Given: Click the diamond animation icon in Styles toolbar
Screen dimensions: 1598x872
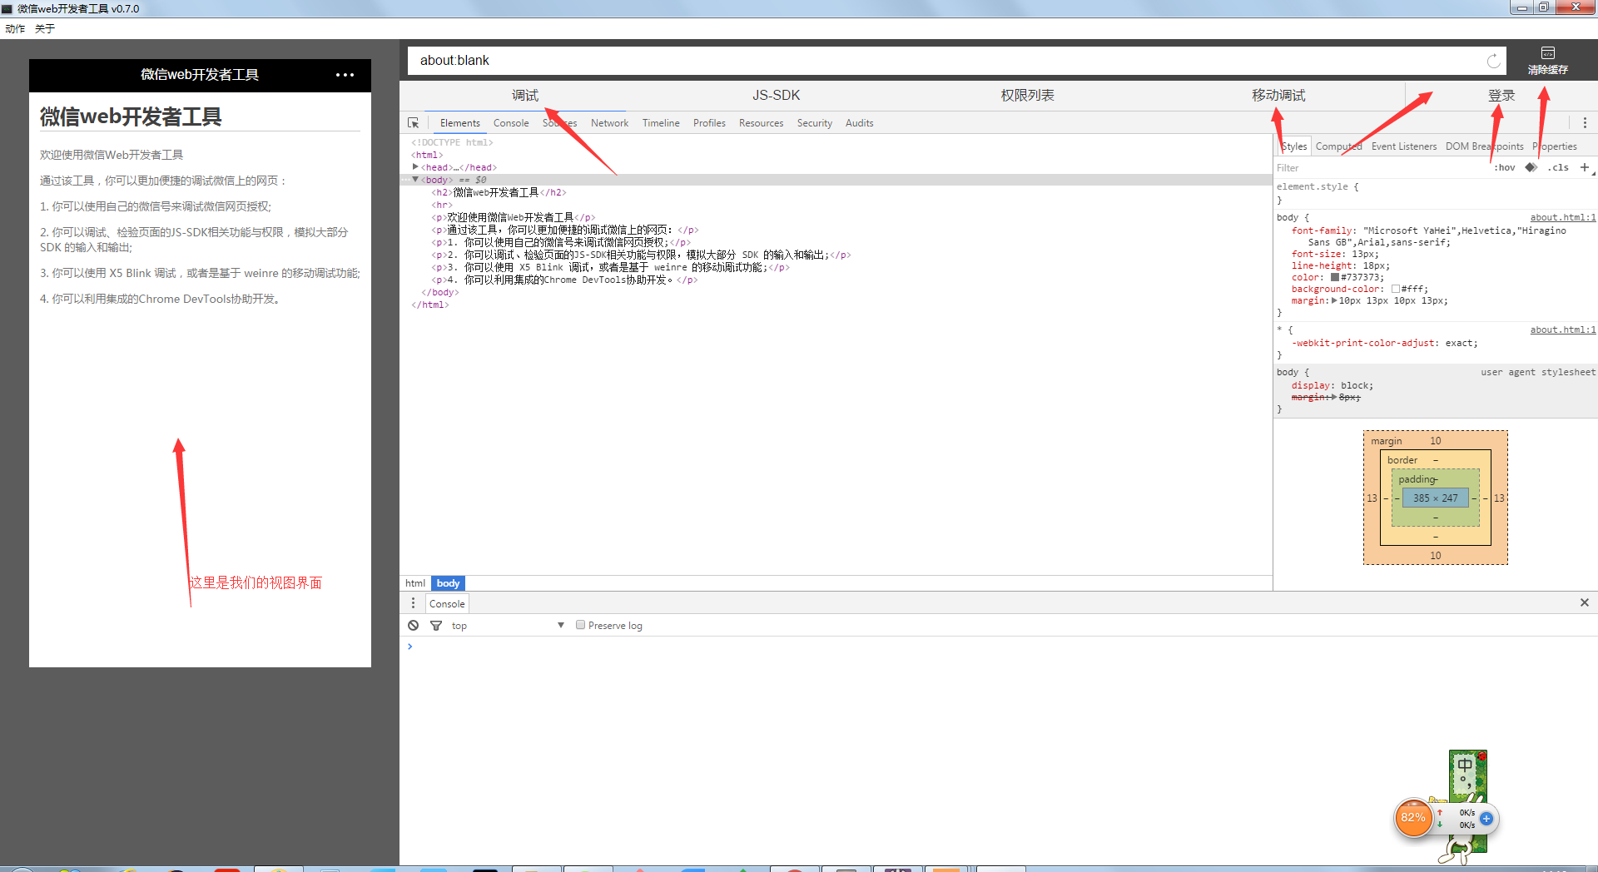Looking at the screenshot, I should tap(1531, 167).
